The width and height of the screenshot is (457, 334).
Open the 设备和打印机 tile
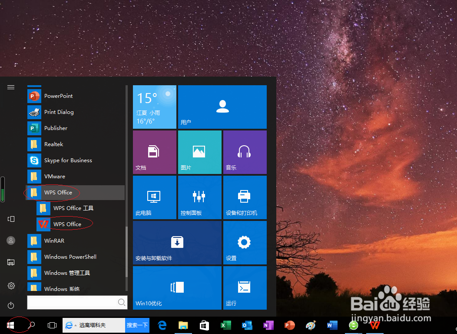coord(245,197)
